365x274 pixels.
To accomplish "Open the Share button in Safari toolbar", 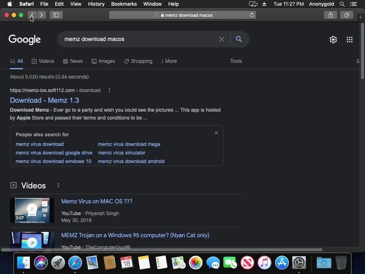I will tap(330, 15).
